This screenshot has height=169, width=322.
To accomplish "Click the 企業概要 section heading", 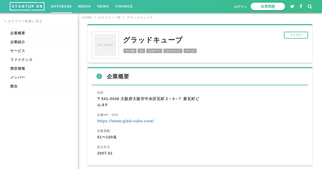I will coord(118,76).
